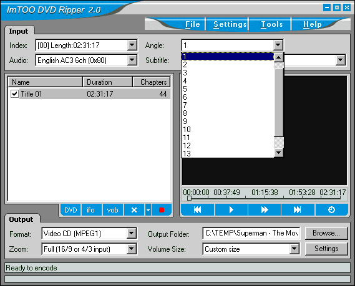Load a vob file

coord(112,210)
